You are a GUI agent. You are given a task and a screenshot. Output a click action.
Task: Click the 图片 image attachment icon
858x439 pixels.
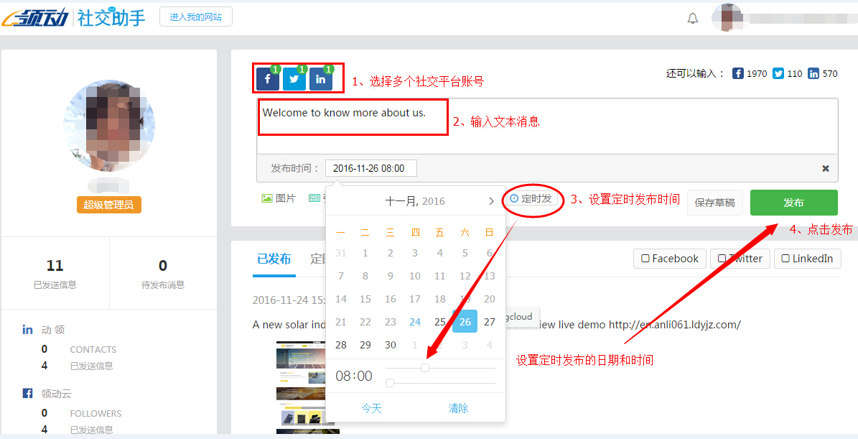click(x=267, y=198)
